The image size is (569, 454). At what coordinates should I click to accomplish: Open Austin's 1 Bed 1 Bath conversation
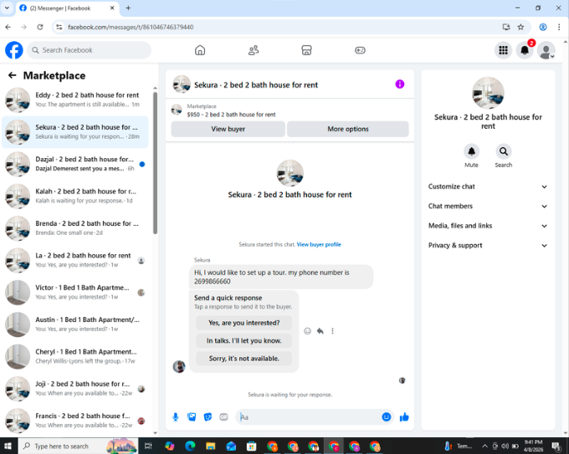pos(75,324)
